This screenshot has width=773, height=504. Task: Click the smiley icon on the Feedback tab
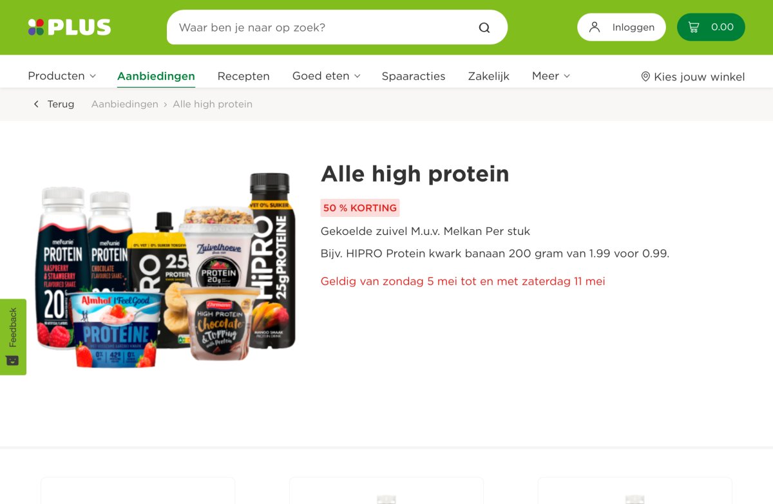tap(12, 360)
